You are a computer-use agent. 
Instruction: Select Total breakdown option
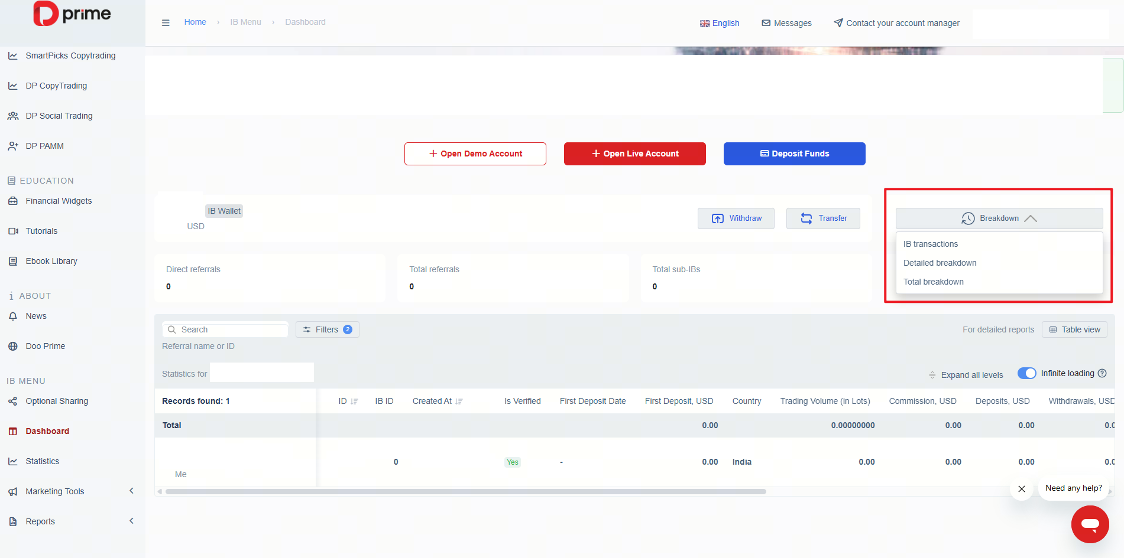pyautogui.click(x=933, y=282)
